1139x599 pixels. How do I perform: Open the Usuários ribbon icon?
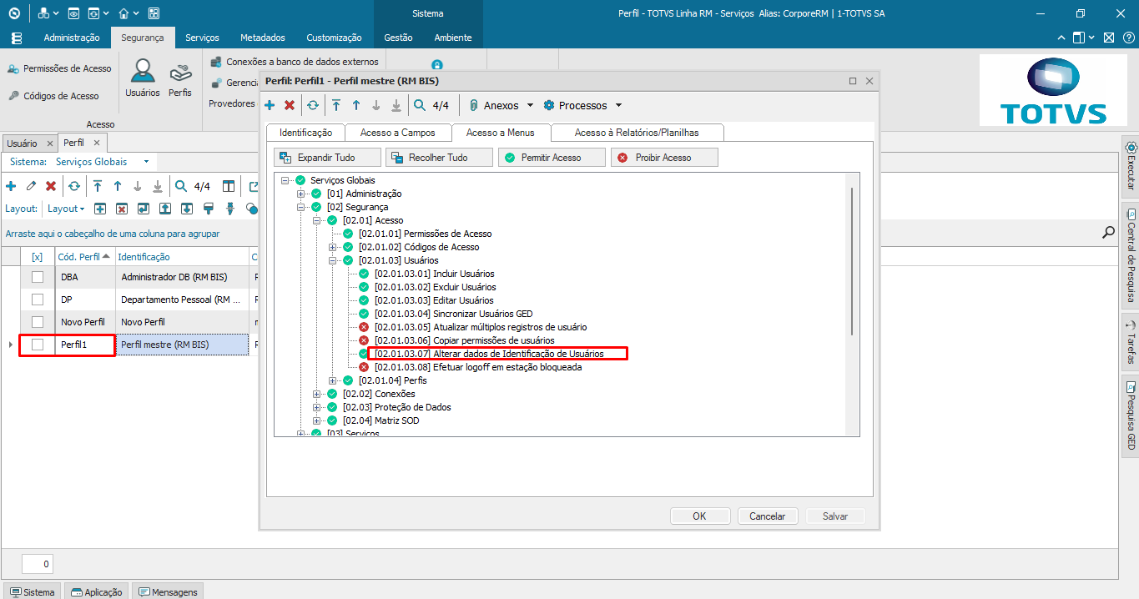click(143, 77)
